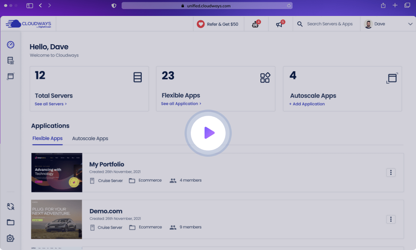416x250 pixels.
Task: Open the add-ons icon at sidebar bottom
Action: point(11,238)
